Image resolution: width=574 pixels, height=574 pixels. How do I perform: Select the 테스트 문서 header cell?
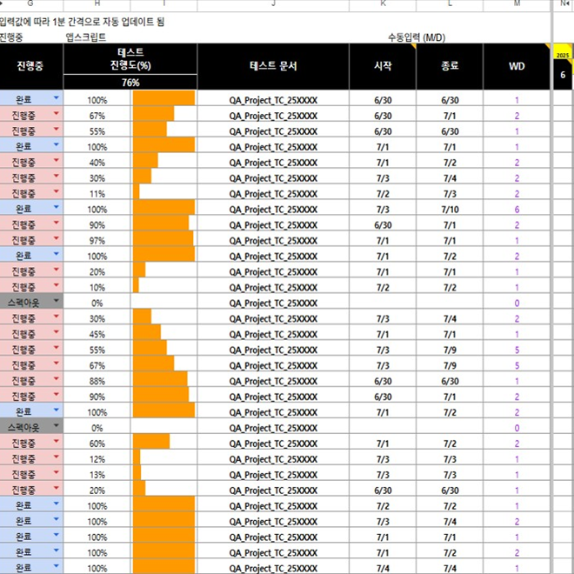[273, 66]
